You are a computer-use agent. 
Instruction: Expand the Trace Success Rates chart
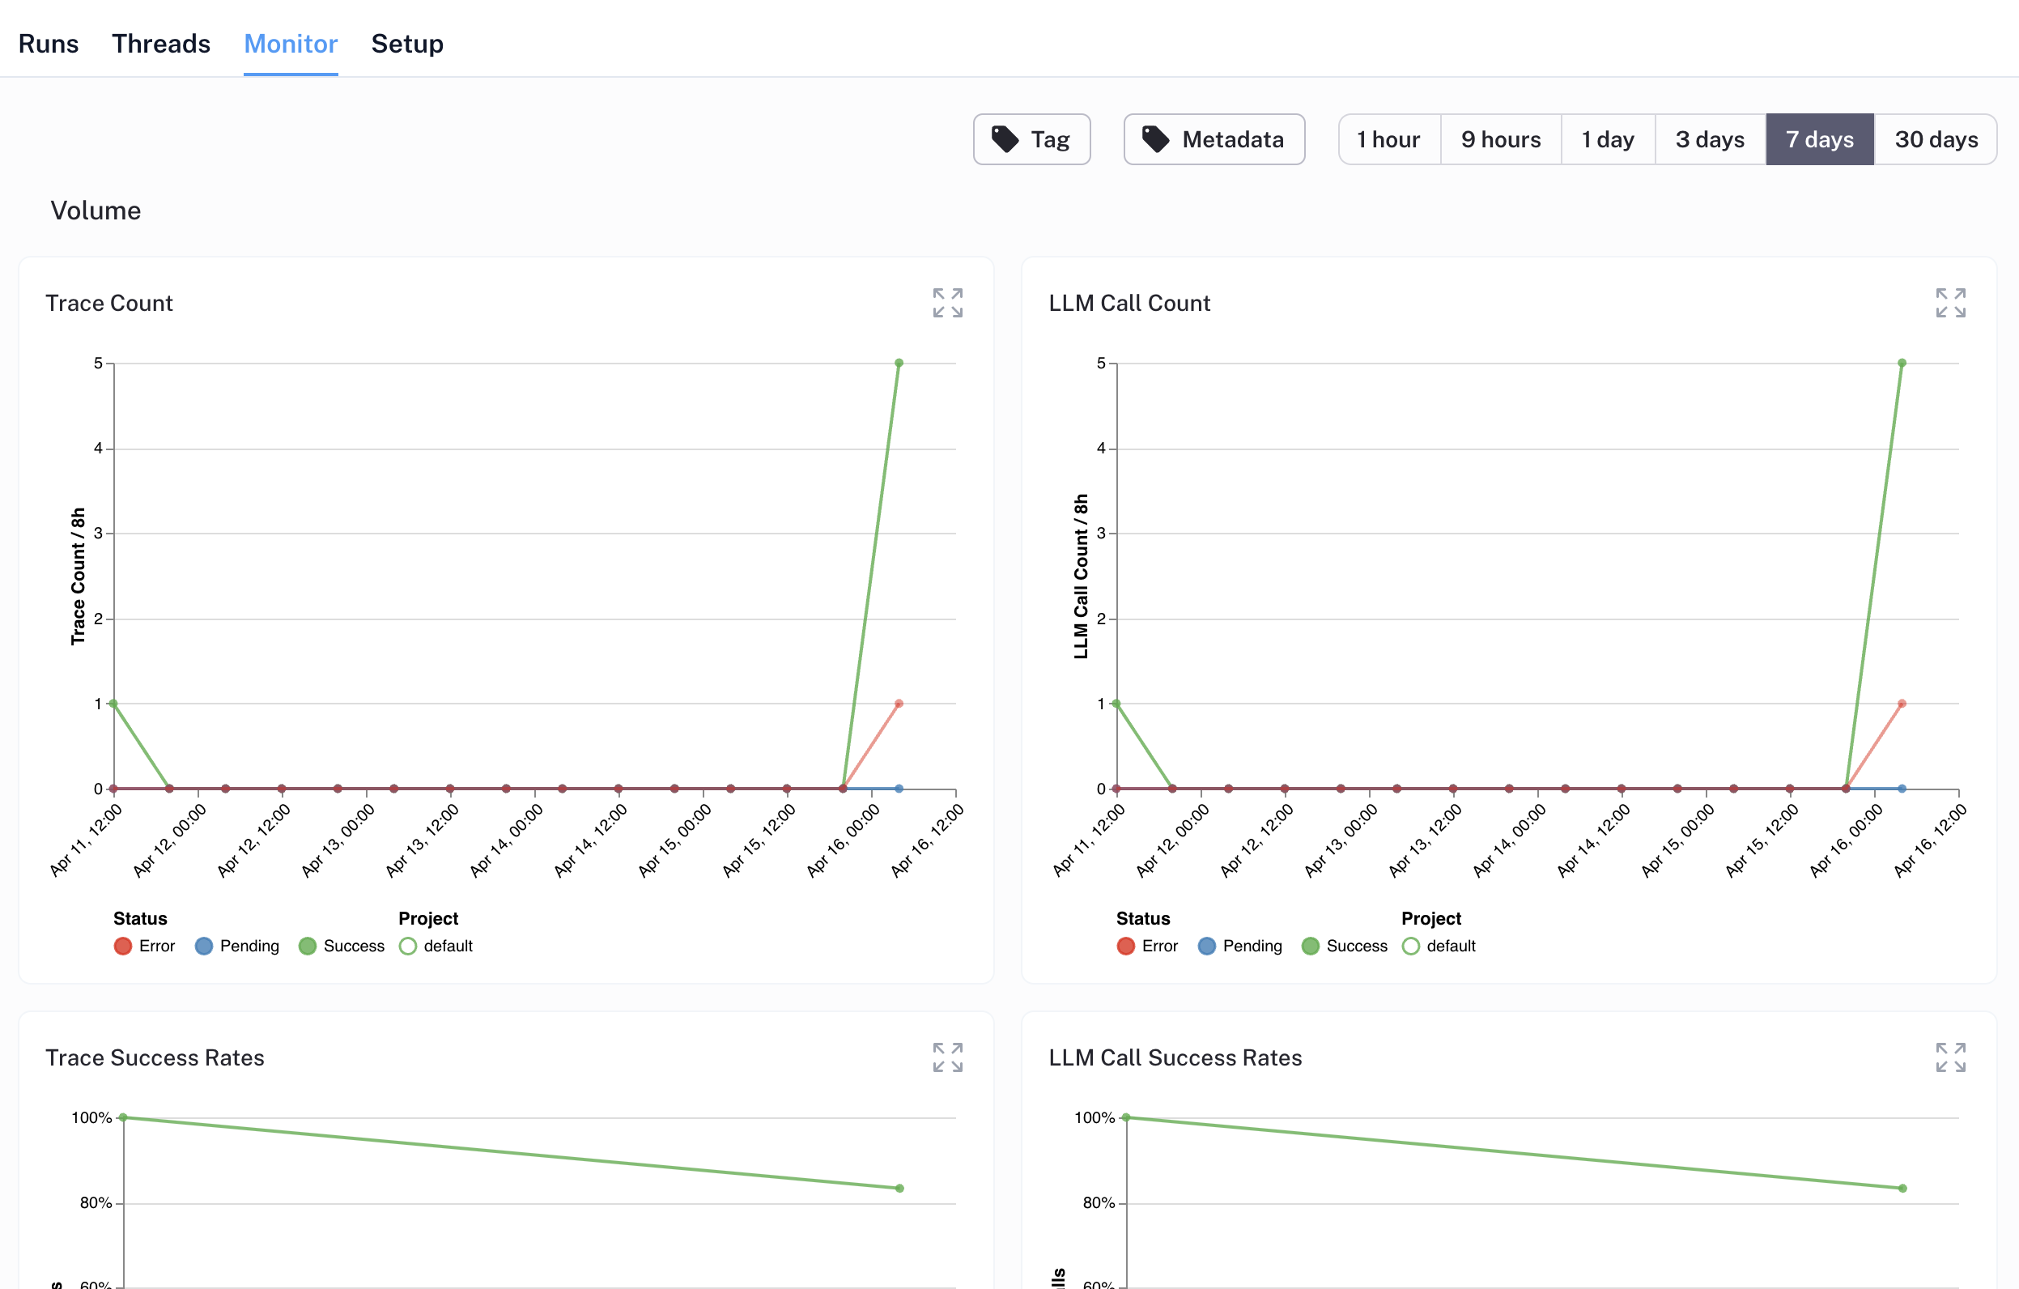[948, 1058]
